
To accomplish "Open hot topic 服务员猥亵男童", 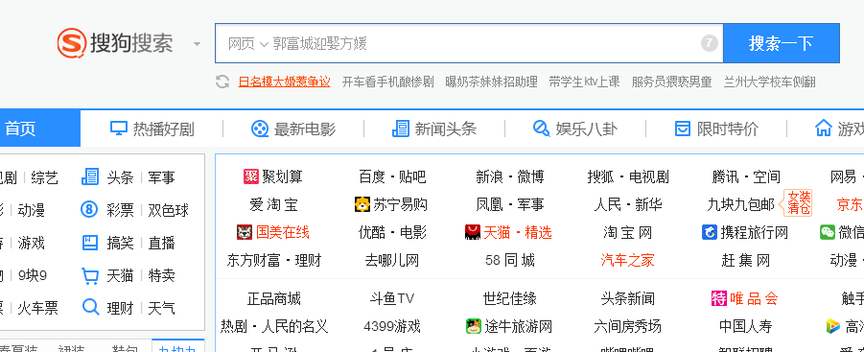I will [671, 82].
